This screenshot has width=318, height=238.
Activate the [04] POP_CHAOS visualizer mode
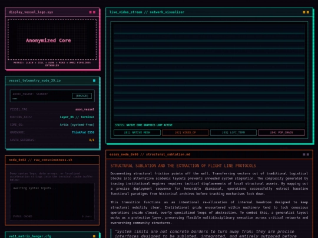click(x=281, y=133)
